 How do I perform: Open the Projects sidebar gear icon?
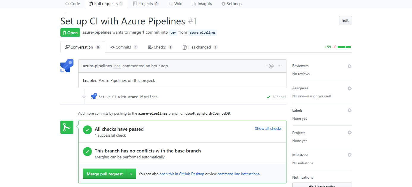click(350, 133)
